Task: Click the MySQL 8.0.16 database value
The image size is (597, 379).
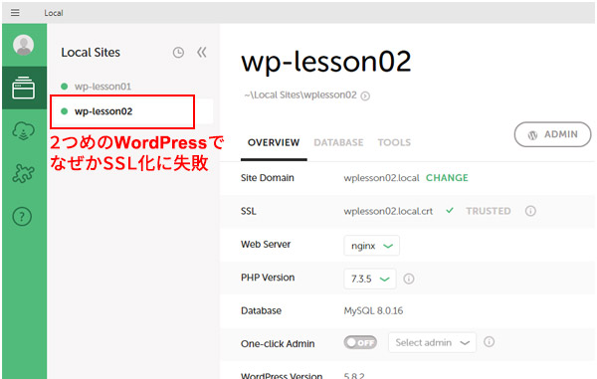Action: click(373, 311)
